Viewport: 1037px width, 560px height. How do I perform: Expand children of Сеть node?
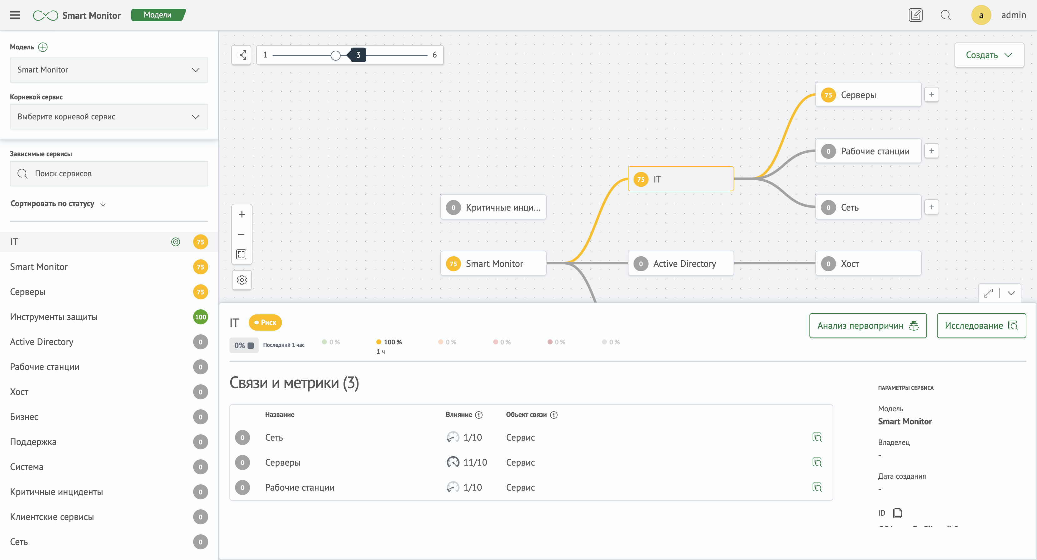932,207
